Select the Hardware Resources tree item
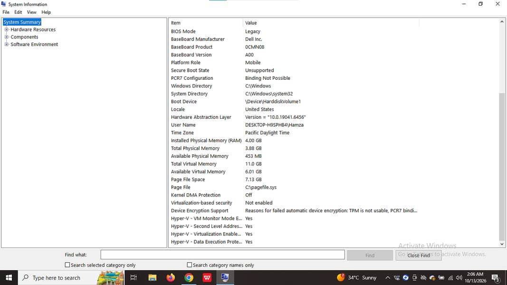Image resolution: width=507 pixels, height=285 pixels. click(x=33, y=29)
